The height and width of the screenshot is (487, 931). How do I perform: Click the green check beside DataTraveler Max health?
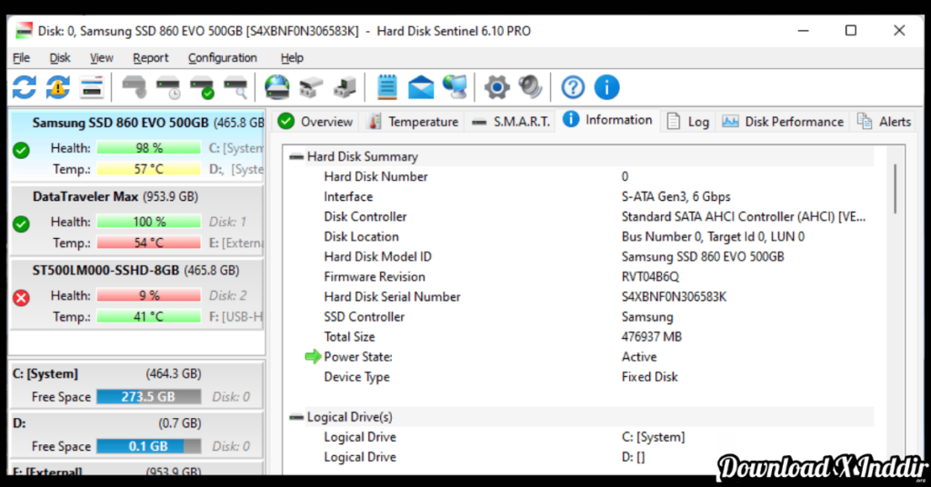point(22,224)
